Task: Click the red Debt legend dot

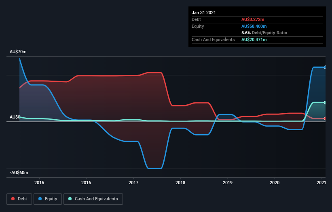Action: pyautogui.click(x=13, y=199)
